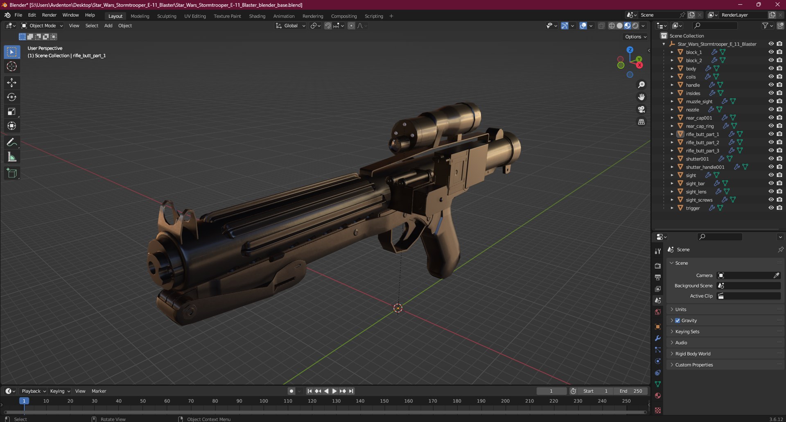Open the Render menu

pyautogui.click(x=49, y=15)
